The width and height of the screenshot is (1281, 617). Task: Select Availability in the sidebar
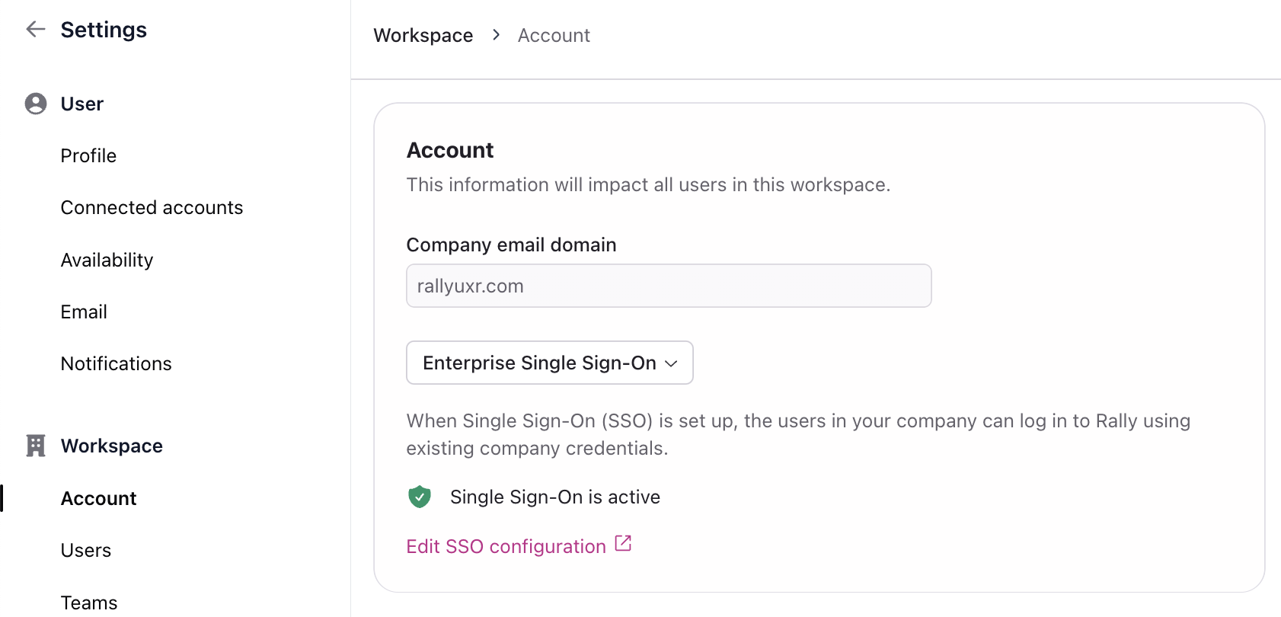click(107, 260)
